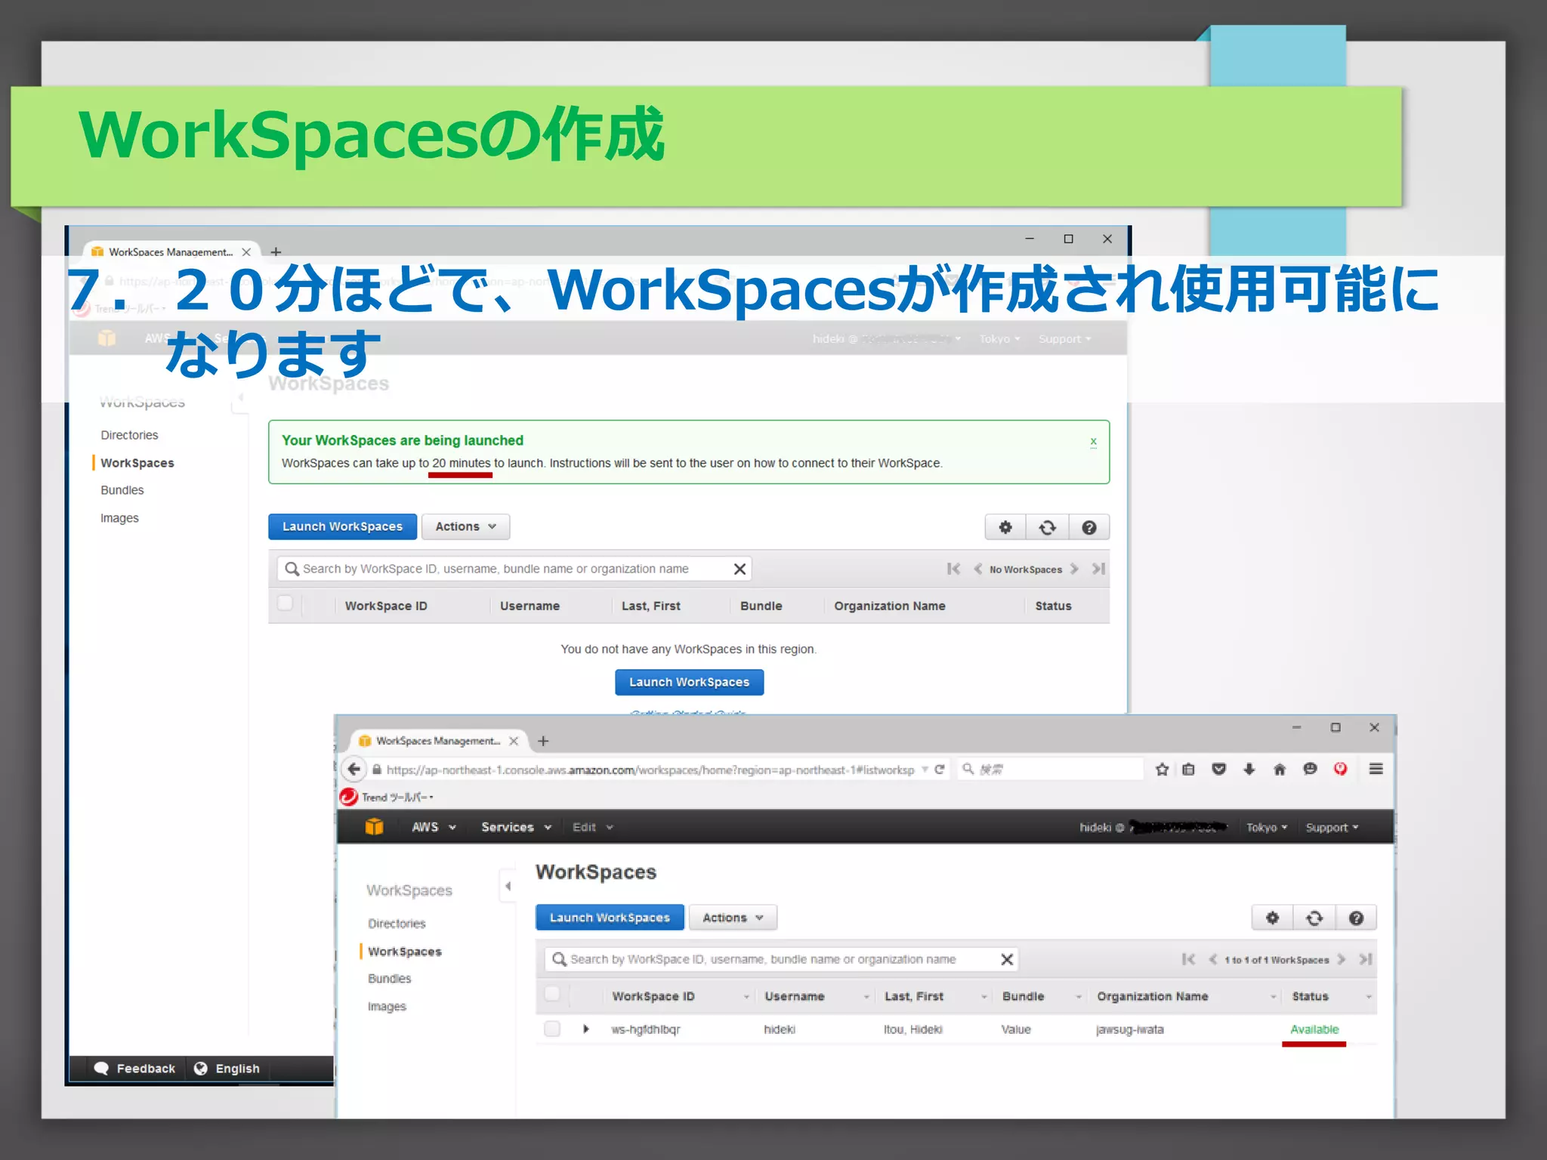Click home icon in front browser
Image resolution: width=1547 pixels, height=1160 pixels.
click(1279, 770)
